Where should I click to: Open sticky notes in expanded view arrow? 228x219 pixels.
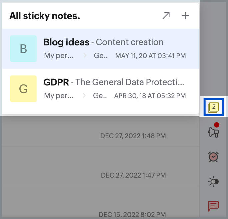tap(166, 16)
